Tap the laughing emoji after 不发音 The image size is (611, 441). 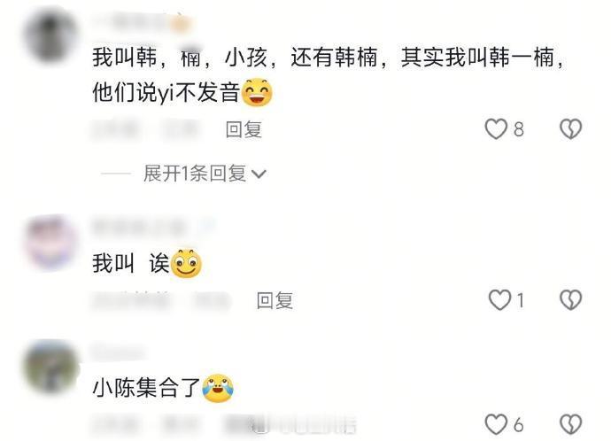coord(257,92)
